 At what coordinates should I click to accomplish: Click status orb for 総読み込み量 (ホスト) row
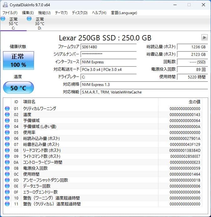click(x=7, y=138)
